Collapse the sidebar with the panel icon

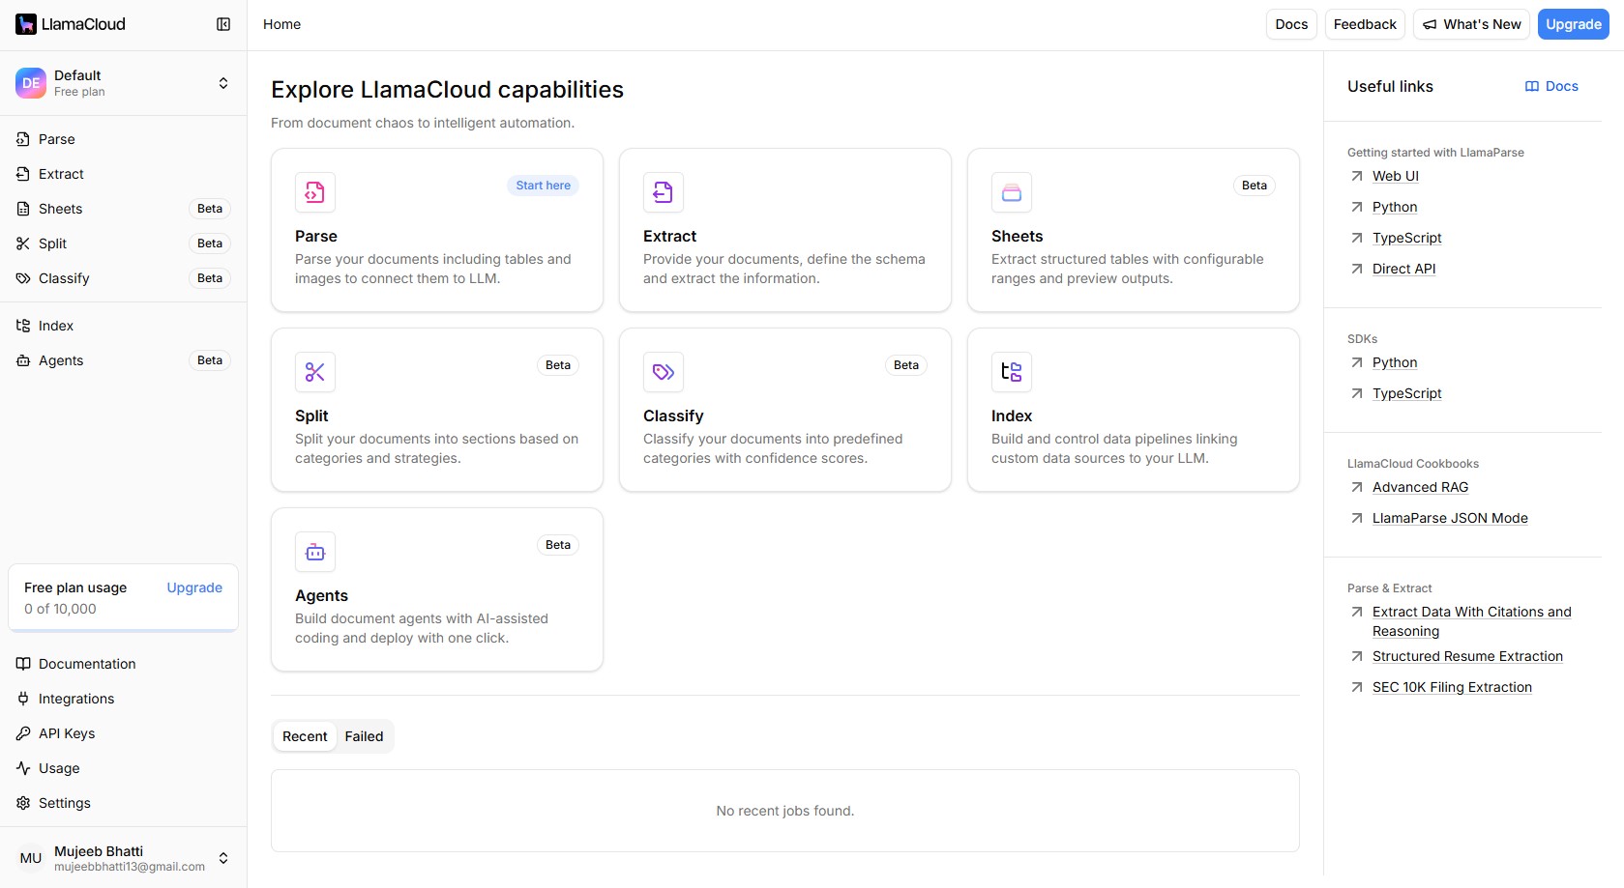[223, 24]
